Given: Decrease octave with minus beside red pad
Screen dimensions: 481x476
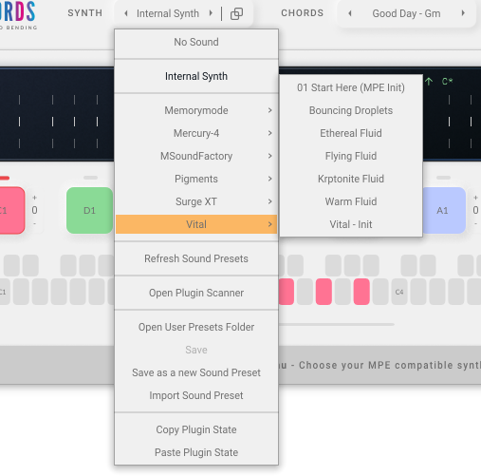Looking at the screenshot, I should pos(34,223).
